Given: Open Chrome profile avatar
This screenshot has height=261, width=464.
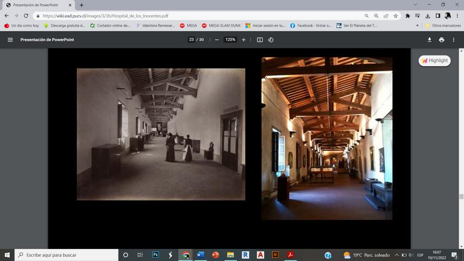Looking at the screenshot, I should click(x=448, y=16).
